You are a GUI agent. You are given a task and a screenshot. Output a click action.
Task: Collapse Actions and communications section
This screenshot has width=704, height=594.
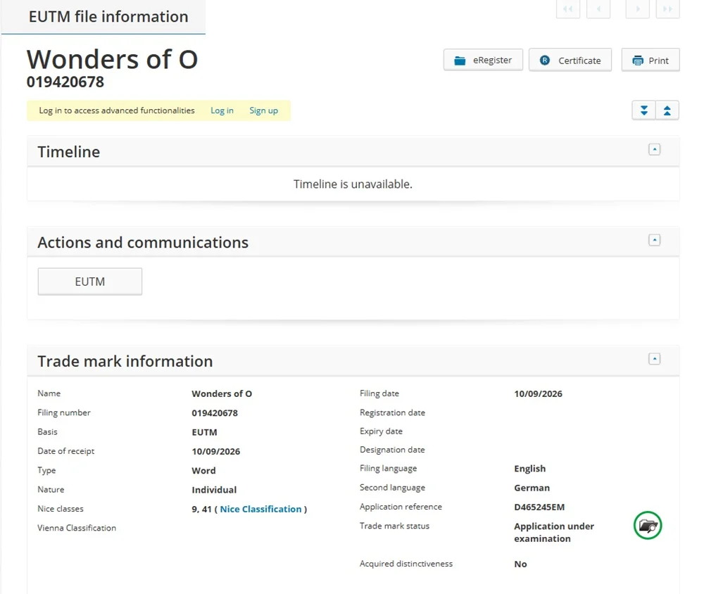655,240
